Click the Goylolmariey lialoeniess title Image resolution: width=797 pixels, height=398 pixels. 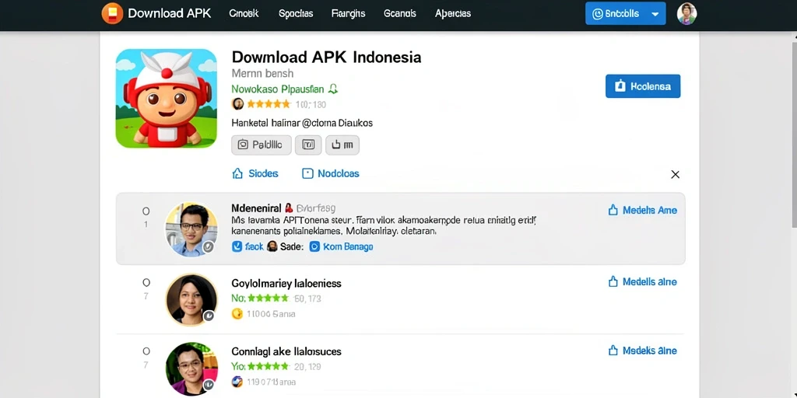pos(286,283)
